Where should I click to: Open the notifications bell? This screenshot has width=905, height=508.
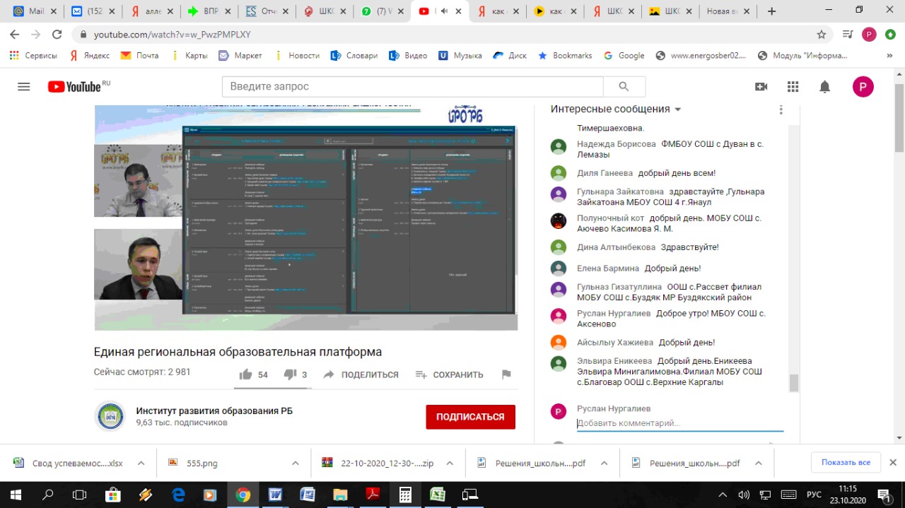tap(824, 87)
